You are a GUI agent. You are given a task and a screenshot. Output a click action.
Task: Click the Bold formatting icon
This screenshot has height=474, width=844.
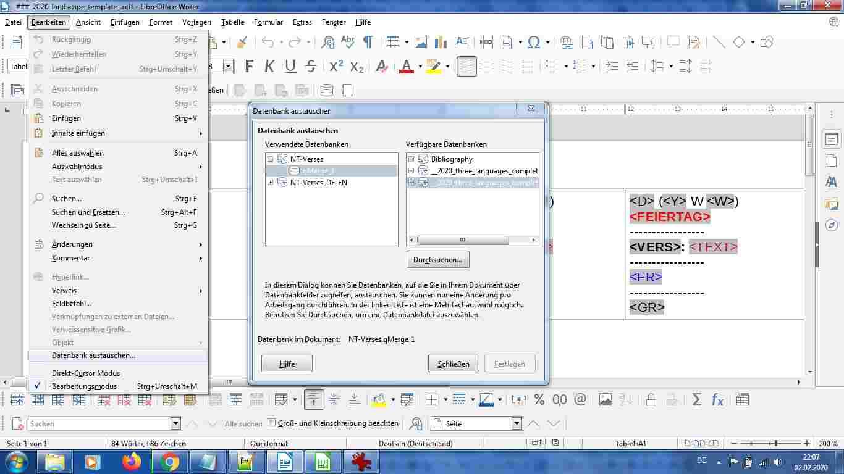(x=249, y=66)
